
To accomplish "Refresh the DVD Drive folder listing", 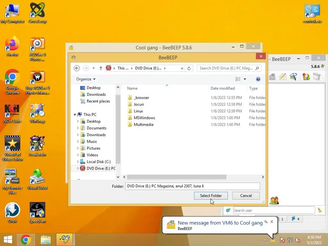I will (189, 68).
